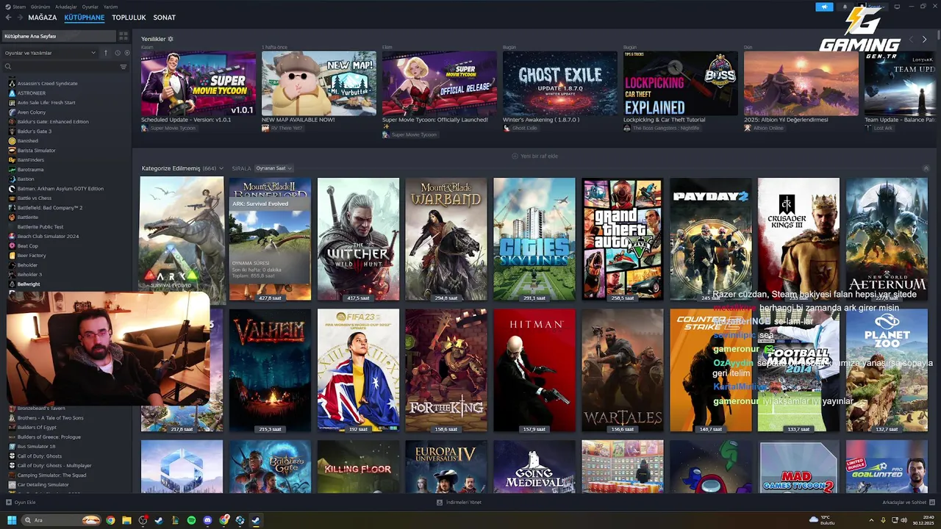This screenshot has width=941, height=529.
Task: Select Banished in game list
Action: click(x=28, y=140)
